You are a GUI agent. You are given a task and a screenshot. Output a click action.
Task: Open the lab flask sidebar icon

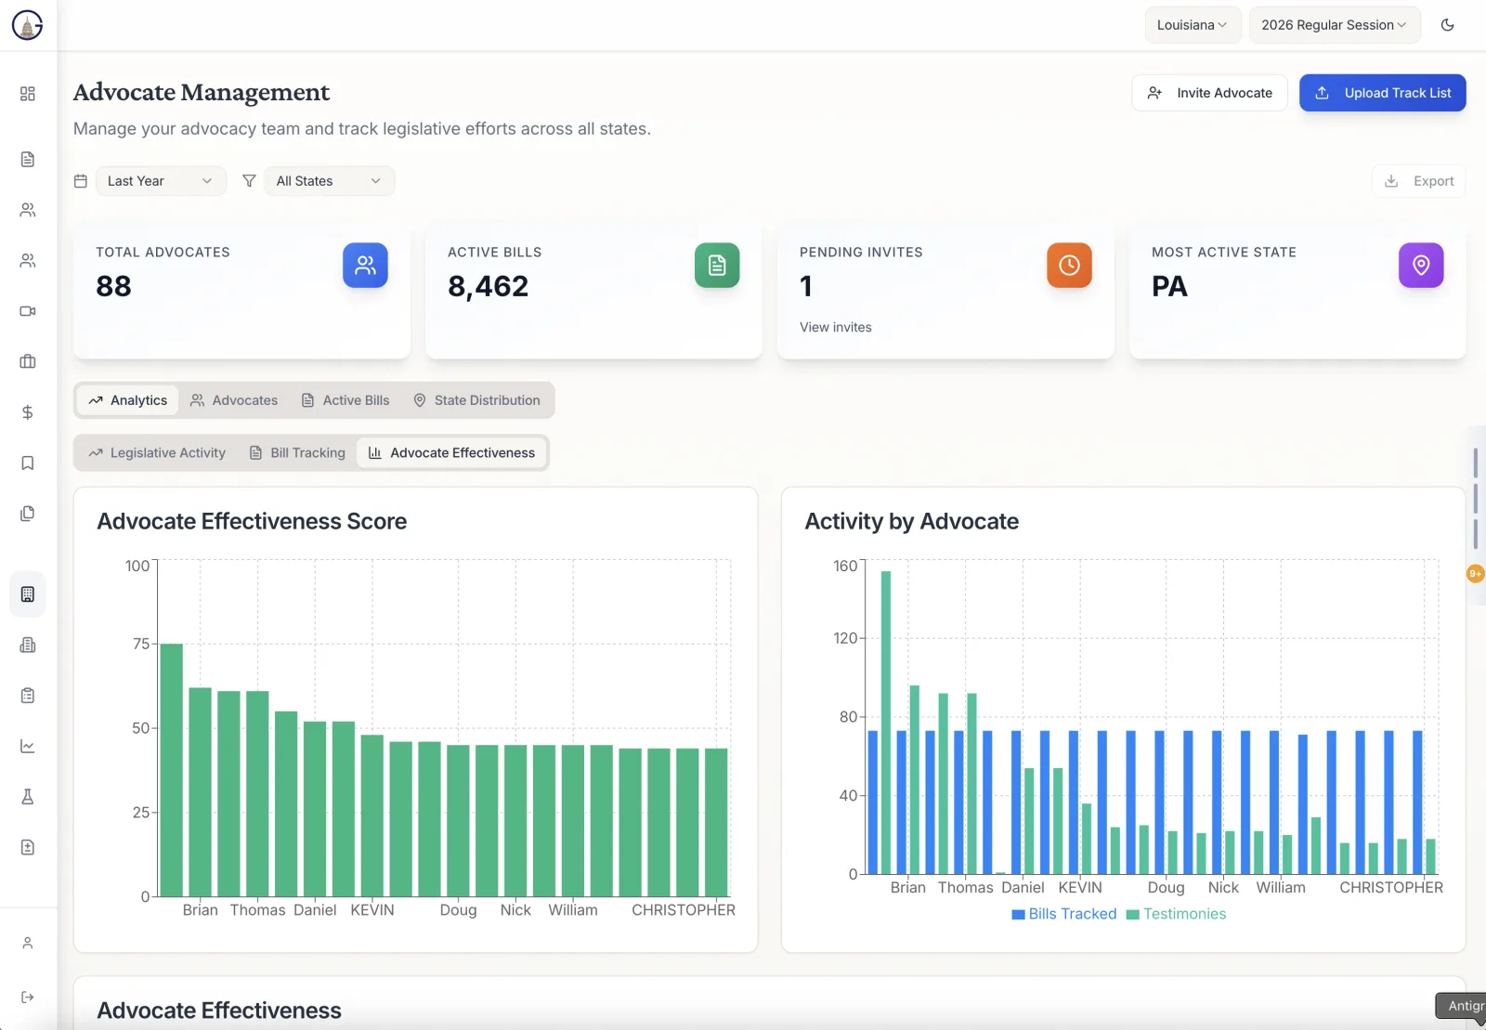[28, 797]
